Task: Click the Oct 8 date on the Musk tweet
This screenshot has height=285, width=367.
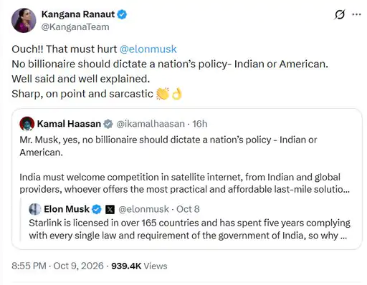Action: 188,209
